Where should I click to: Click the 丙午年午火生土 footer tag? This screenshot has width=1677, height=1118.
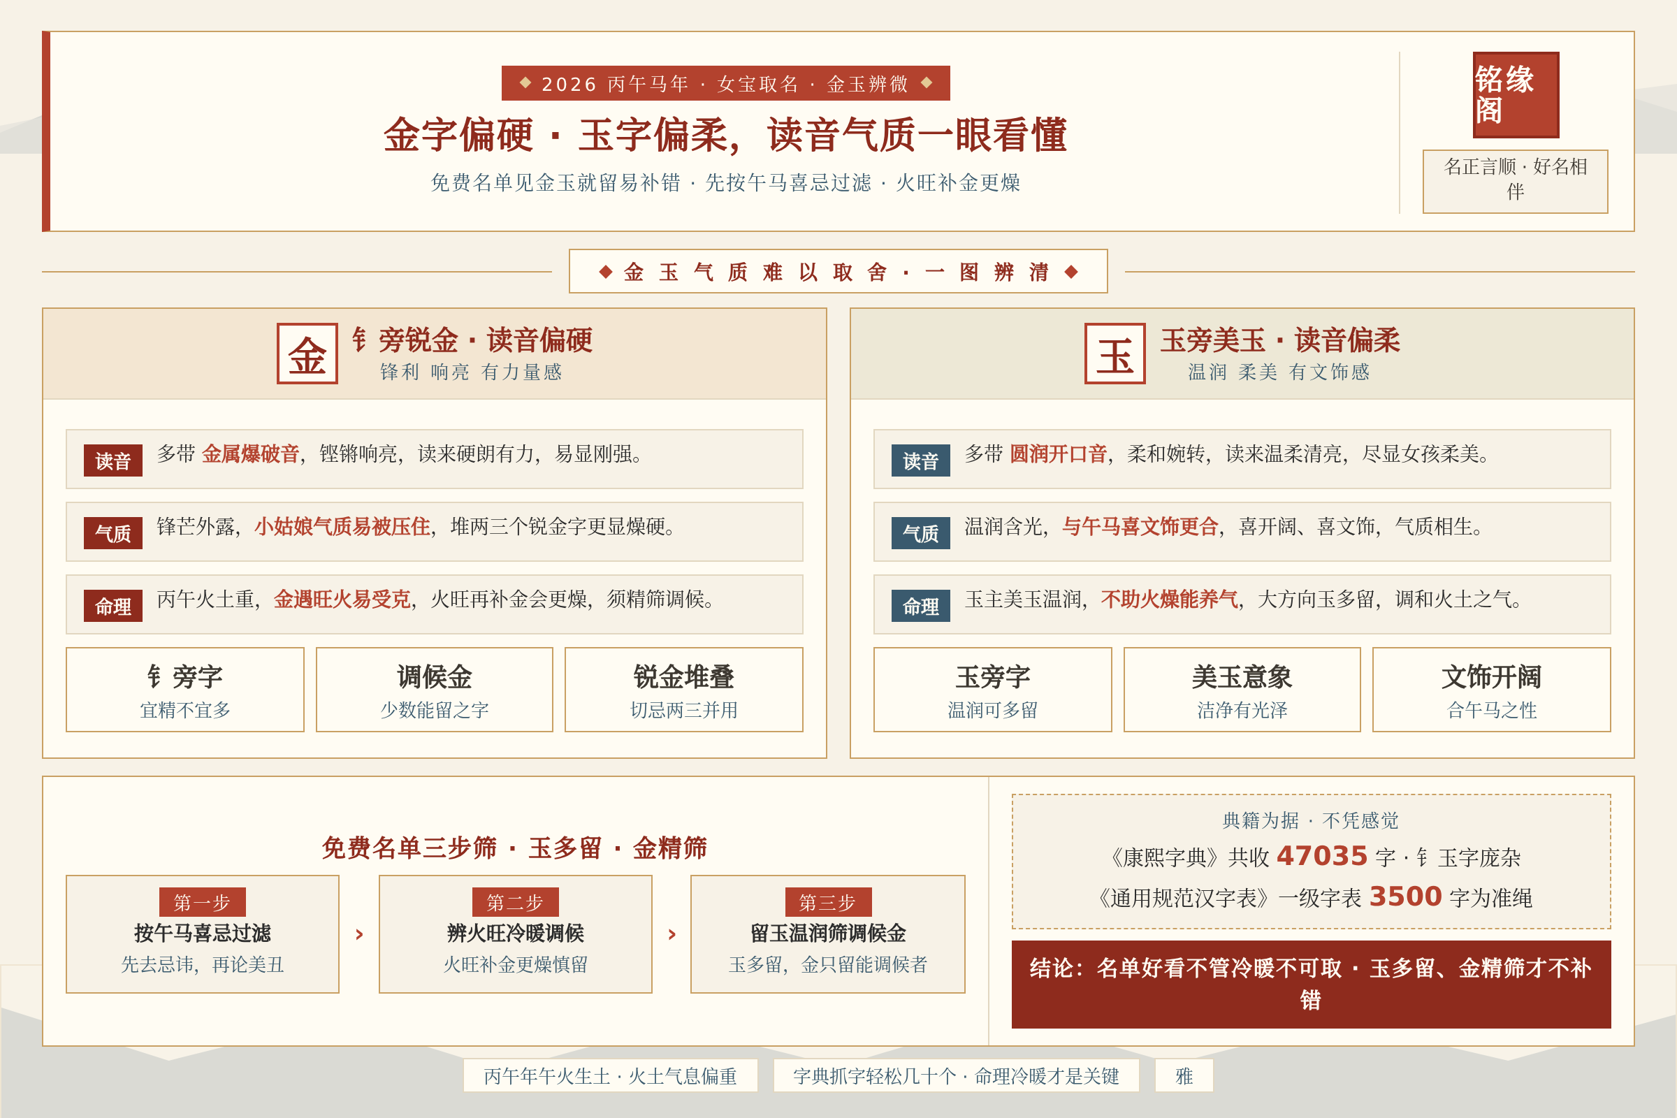(x=610, y=1076)
